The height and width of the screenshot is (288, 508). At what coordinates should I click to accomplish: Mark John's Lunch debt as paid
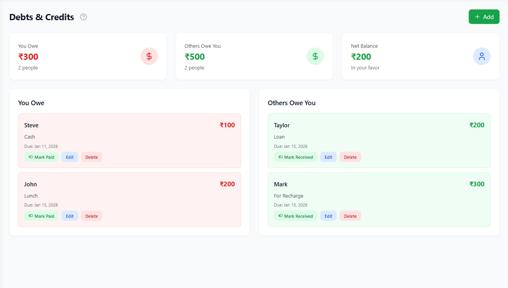pyautogui.click(x=41, y=216)
